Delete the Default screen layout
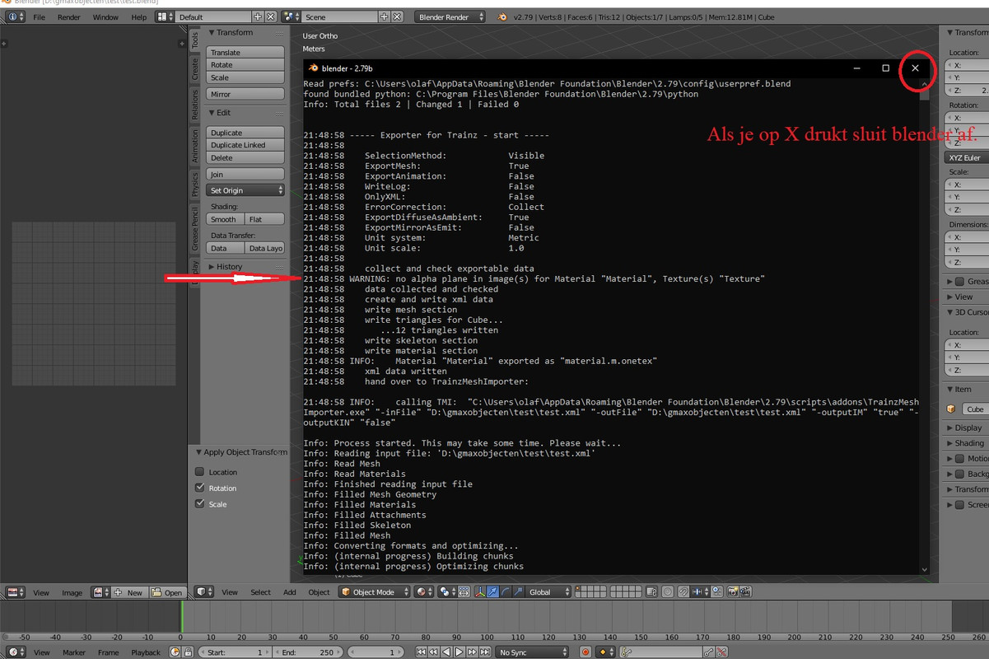This screenshot has width=989, height=659. [271, 16]
